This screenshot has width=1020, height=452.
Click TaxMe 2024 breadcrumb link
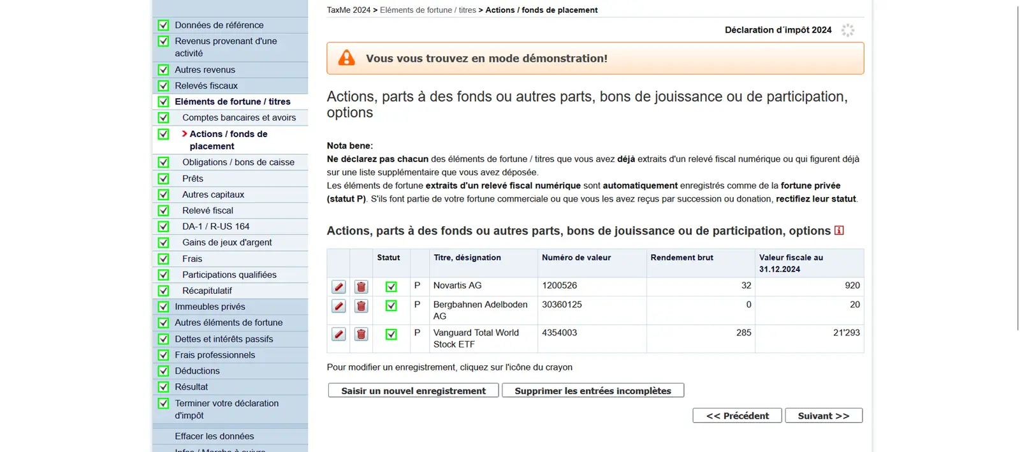pos(349,10)
